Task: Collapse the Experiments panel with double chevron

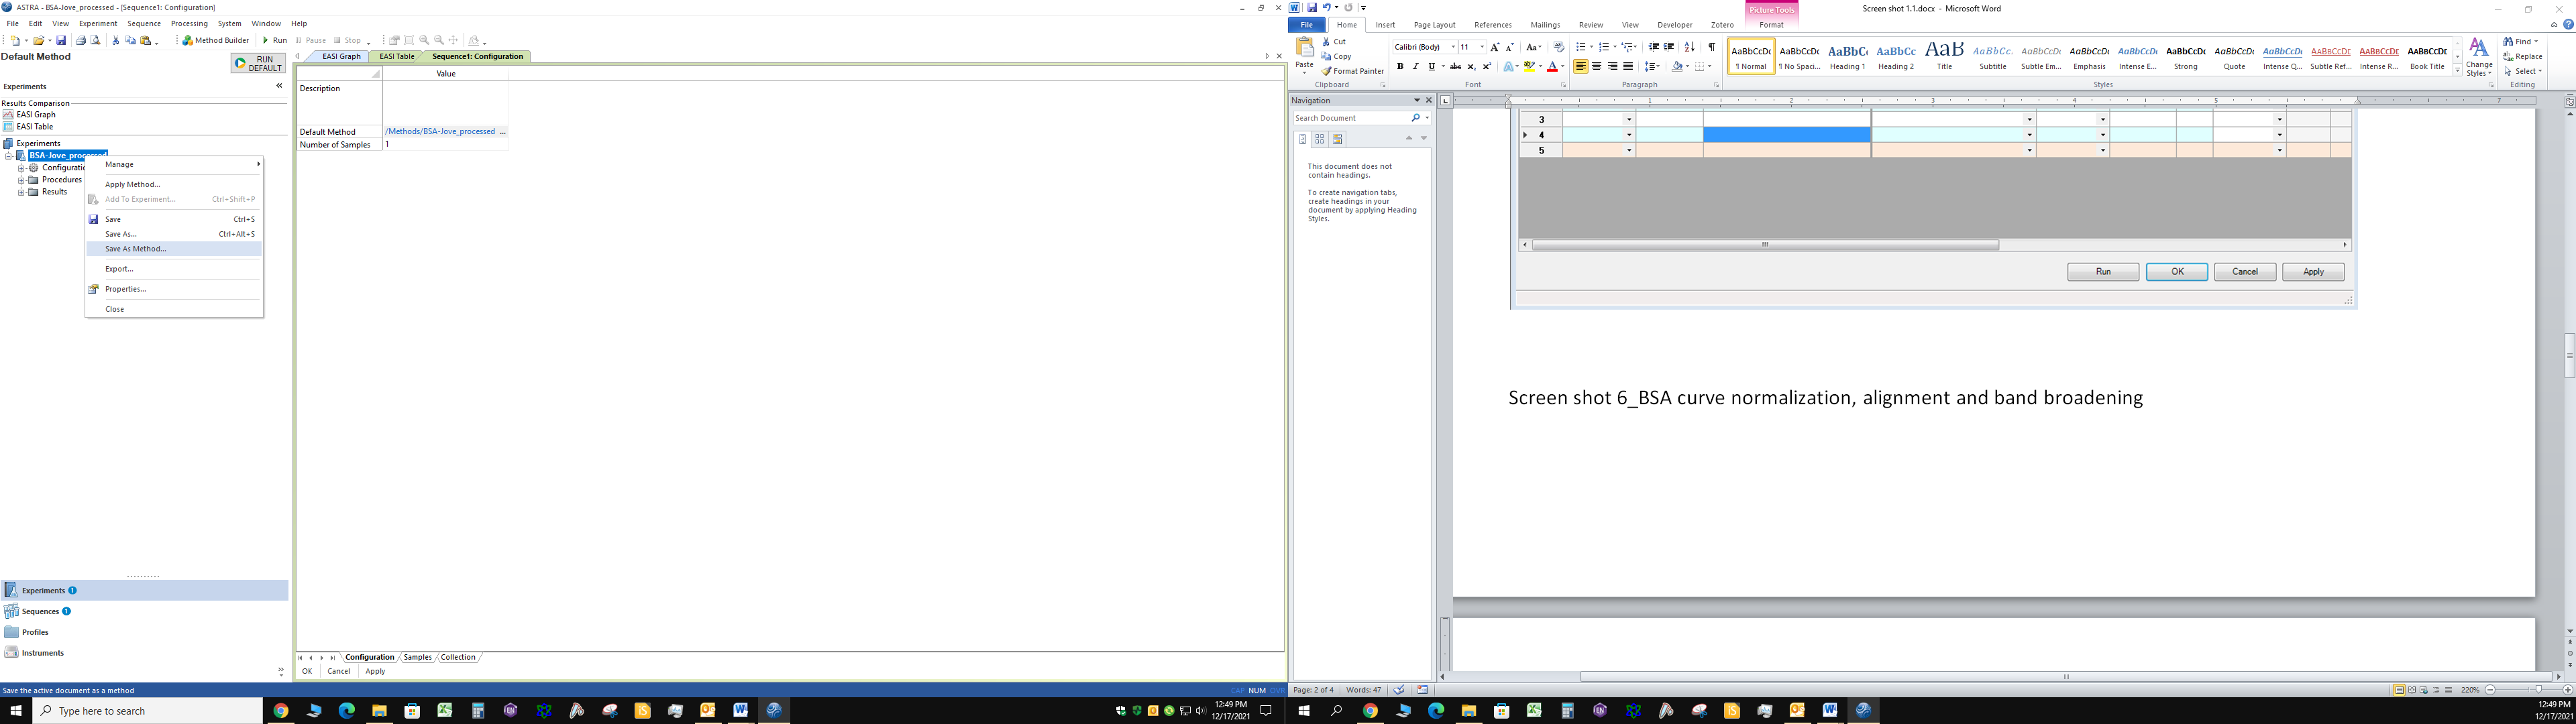Action: click(x=279, y=86)
